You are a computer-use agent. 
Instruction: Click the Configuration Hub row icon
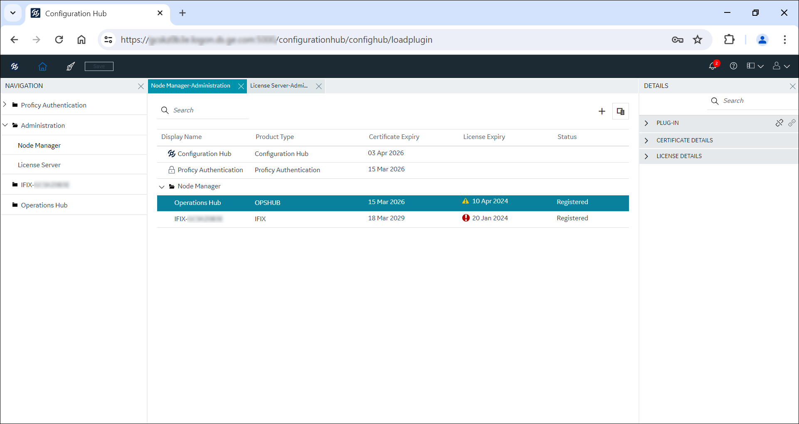click(172, 154)
